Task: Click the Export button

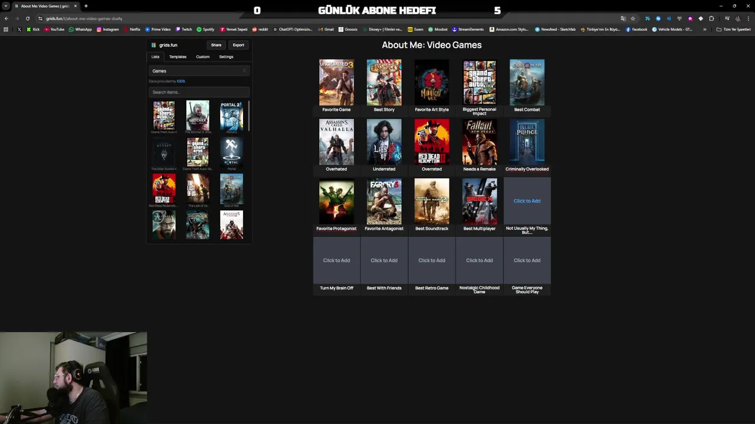Action: pyautogui.click(x=238, y=45)
